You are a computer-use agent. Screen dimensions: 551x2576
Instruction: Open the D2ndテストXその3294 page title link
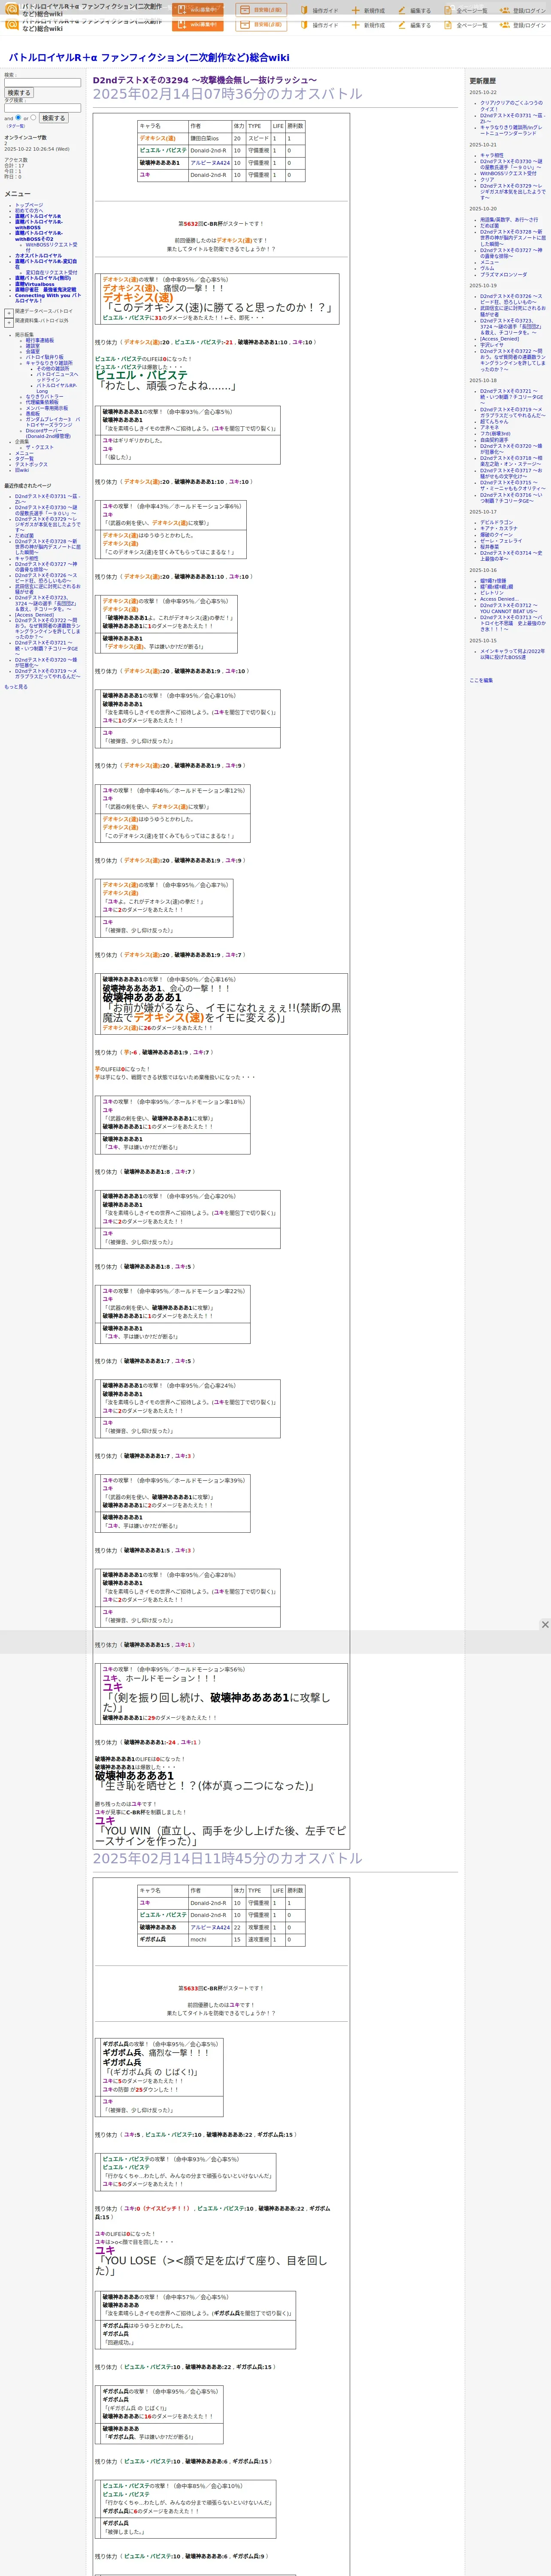[x=205, y=80]
